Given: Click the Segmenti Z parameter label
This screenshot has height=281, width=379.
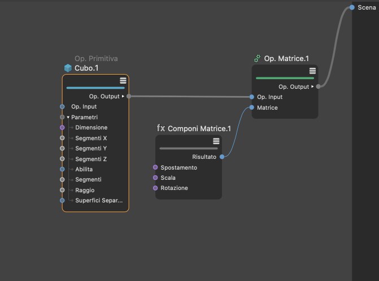Looking at the screenshot, I should [91, 159].
